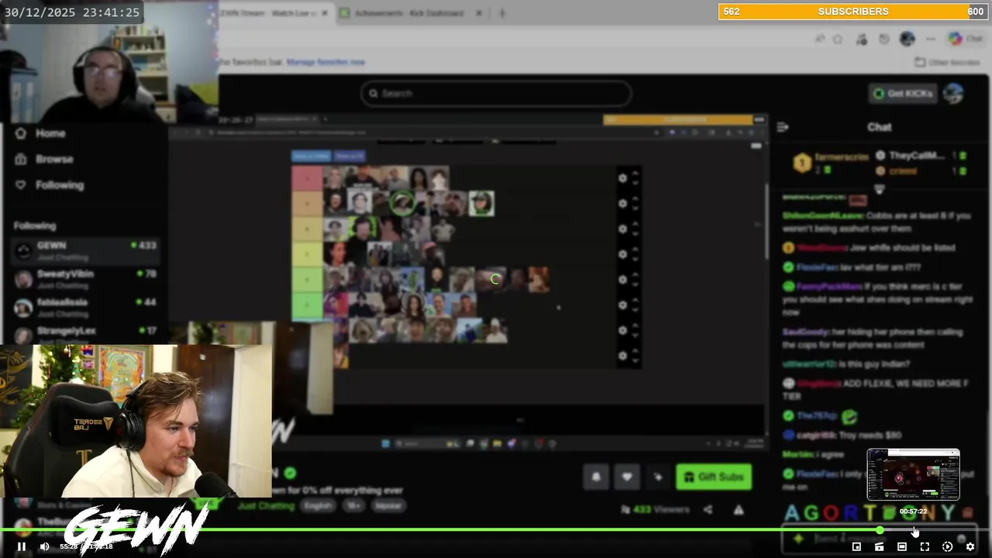This screenshot has width=992, height=558.
Task: Open settings gear for fifth tier row
Action: coord(622,280)
